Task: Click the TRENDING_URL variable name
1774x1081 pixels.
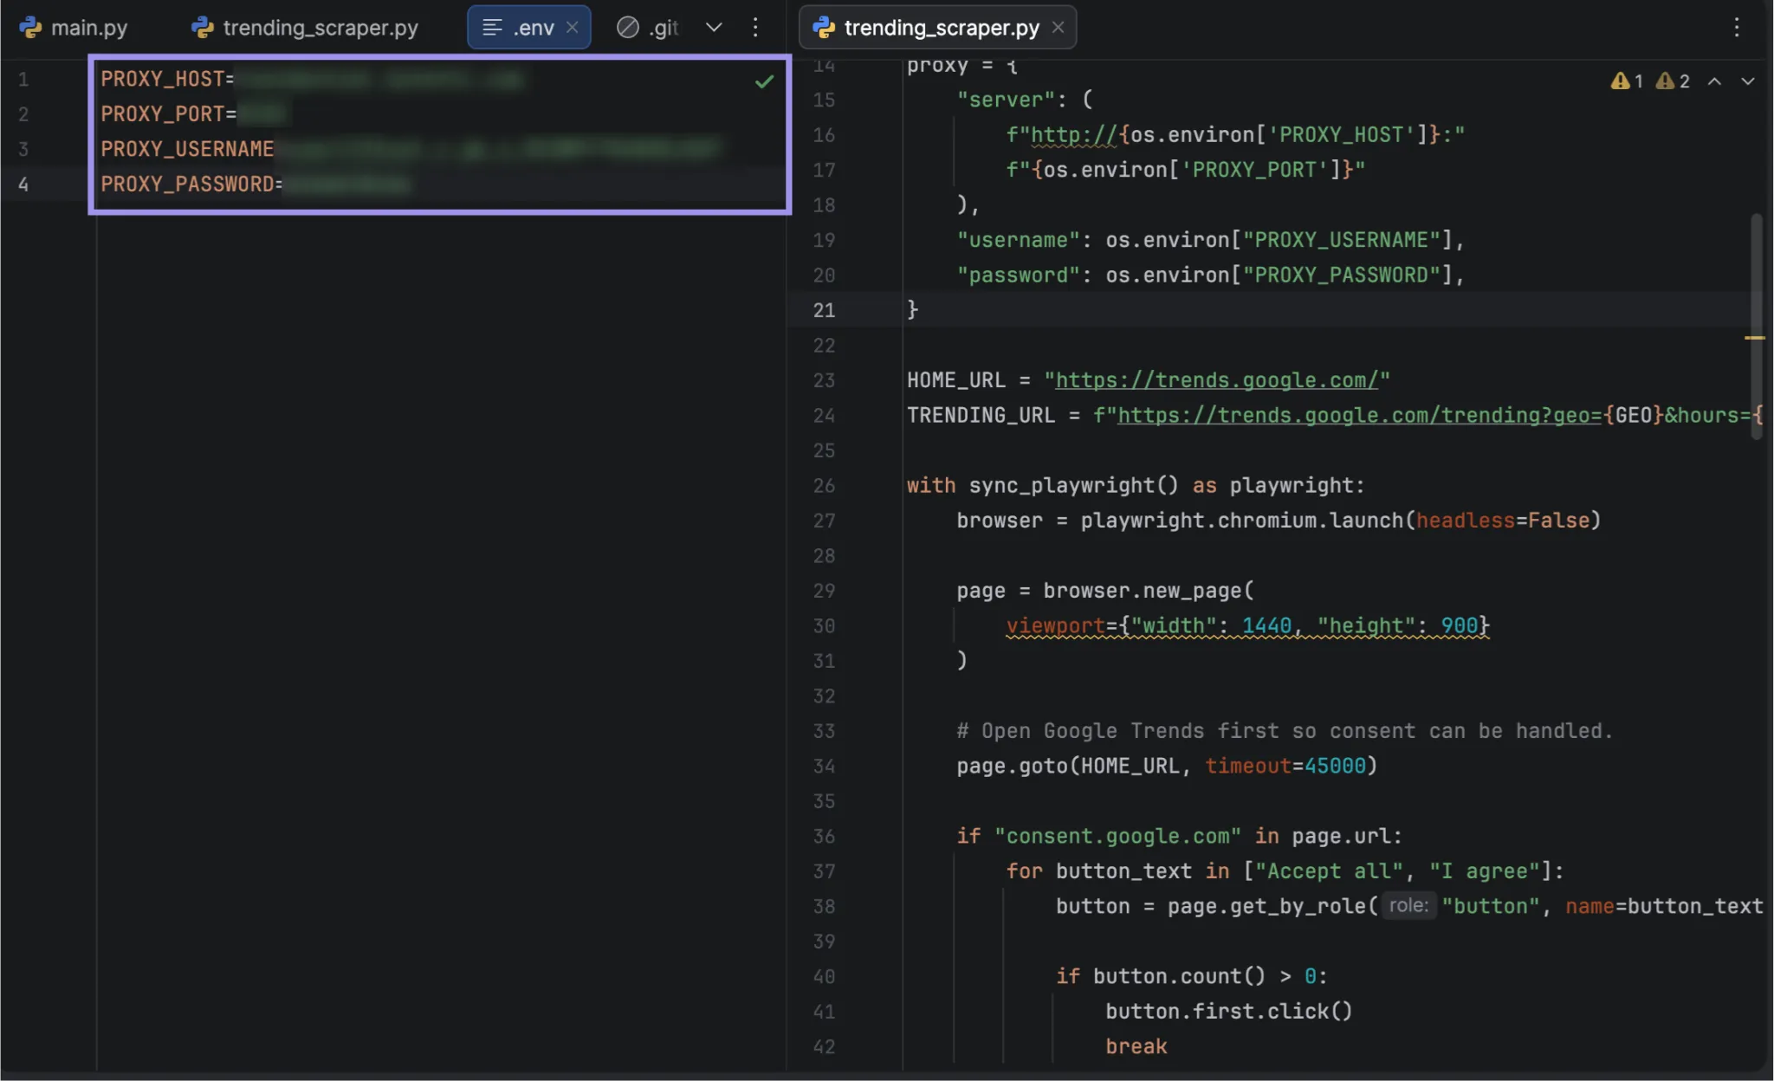Action: point(981,416)
